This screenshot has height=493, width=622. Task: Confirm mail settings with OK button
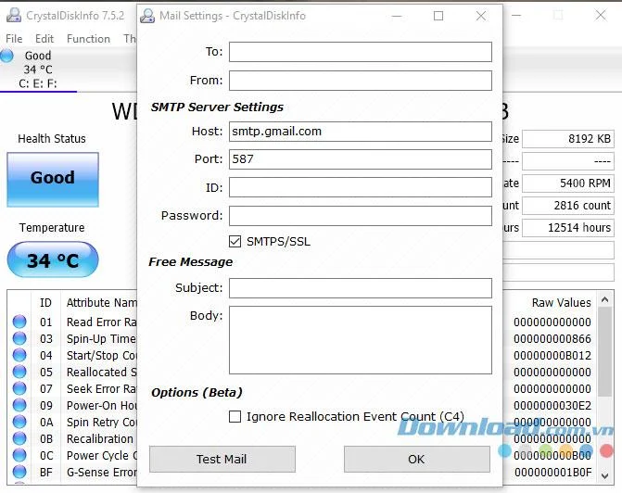(416, 459)
